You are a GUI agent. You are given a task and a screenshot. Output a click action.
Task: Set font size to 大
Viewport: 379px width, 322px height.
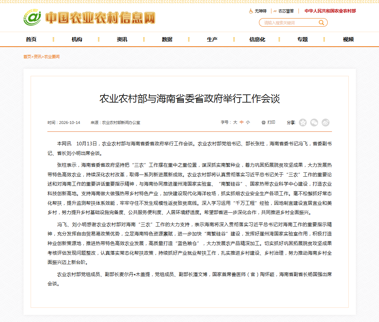coord(235,122)
